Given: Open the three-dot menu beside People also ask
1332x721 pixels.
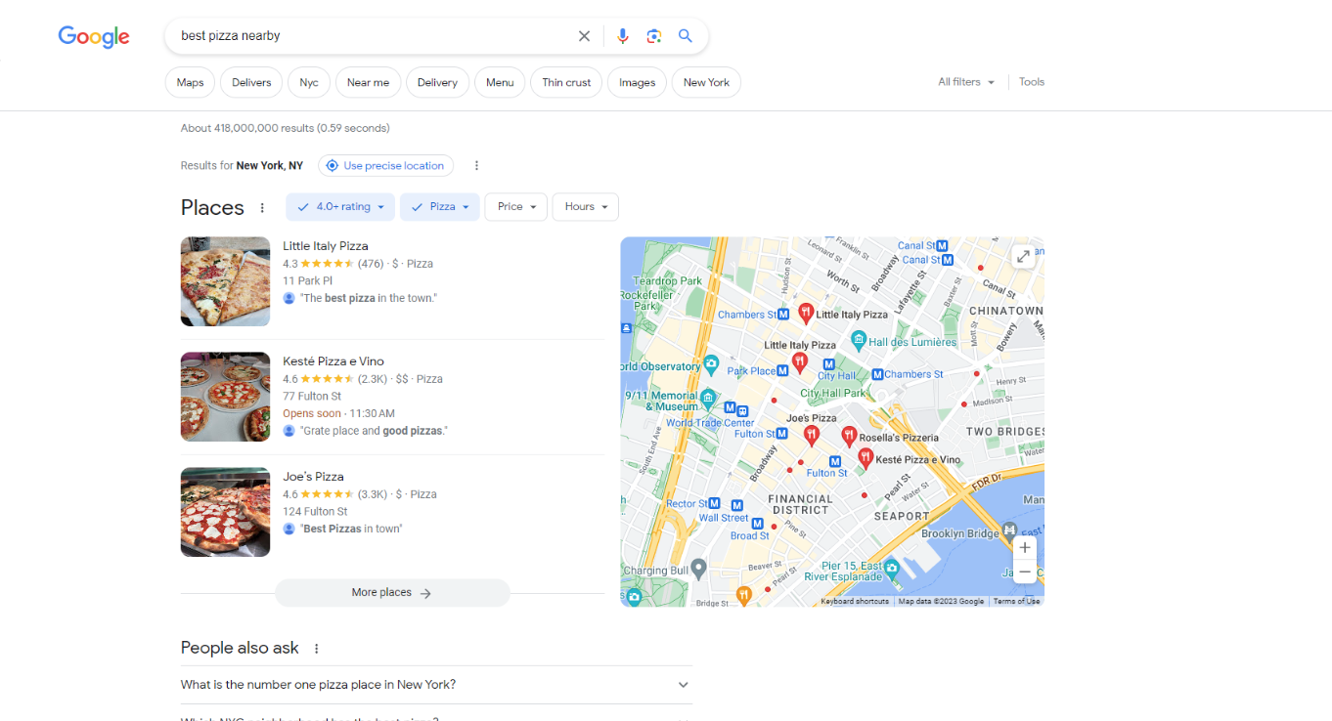Looking at the screenshot, I should pyautogui.click(x=316, y=649).
